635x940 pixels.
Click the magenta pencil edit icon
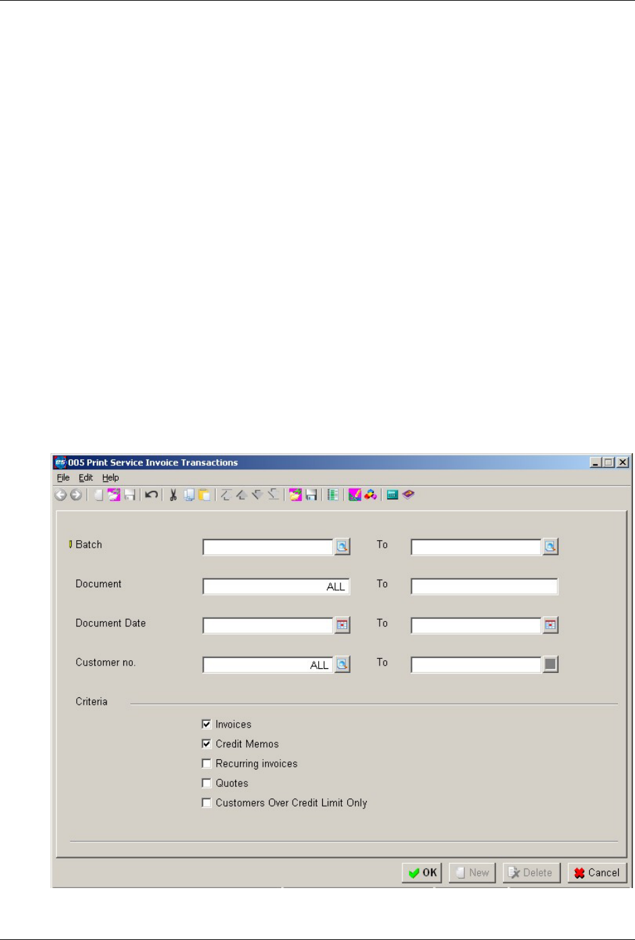(x=355, y=495)
